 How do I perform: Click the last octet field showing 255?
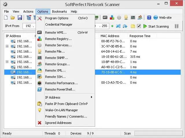click(x=104, y=26)
